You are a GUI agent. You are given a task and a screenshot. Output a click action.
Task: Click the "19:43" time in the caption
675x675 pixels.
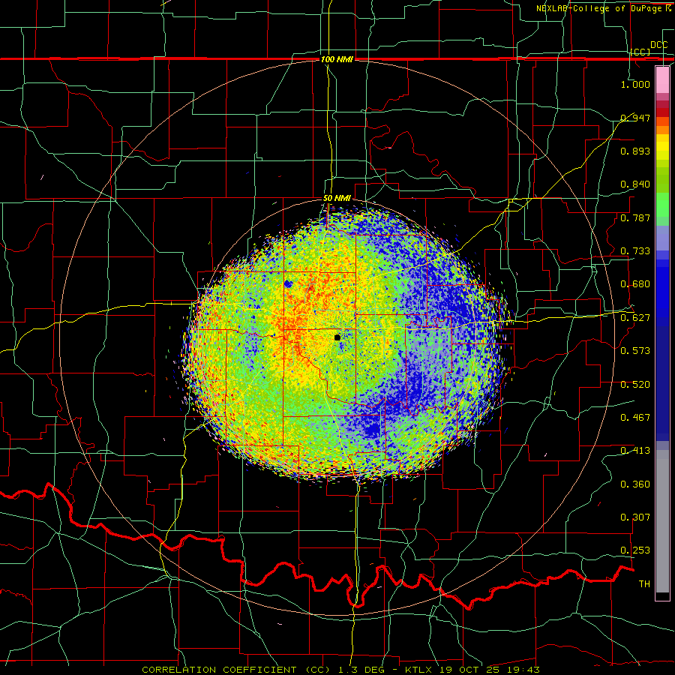524,670
